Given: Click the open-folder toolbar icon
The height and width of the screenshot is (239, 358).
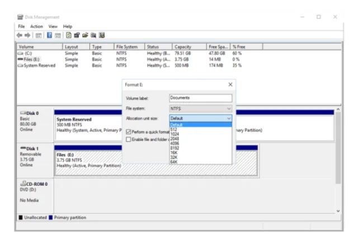Looking at the screenshot, I should tap(85, 35).
